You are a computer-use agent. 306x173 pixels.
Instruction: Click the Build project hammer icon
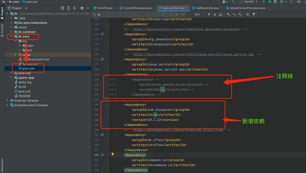[234, 2]
